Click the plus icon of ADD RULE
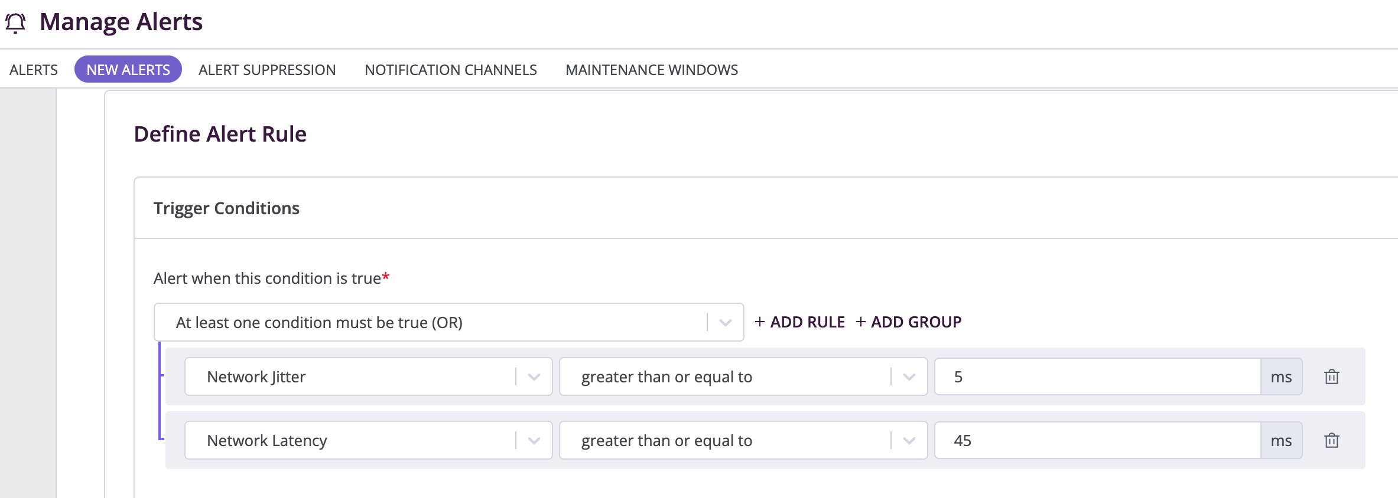Screen dimensions: 1398x498 point(760,322)
